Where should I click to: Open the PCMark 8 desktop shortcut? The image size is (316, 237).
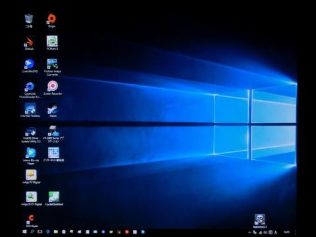tap(52, 43)
